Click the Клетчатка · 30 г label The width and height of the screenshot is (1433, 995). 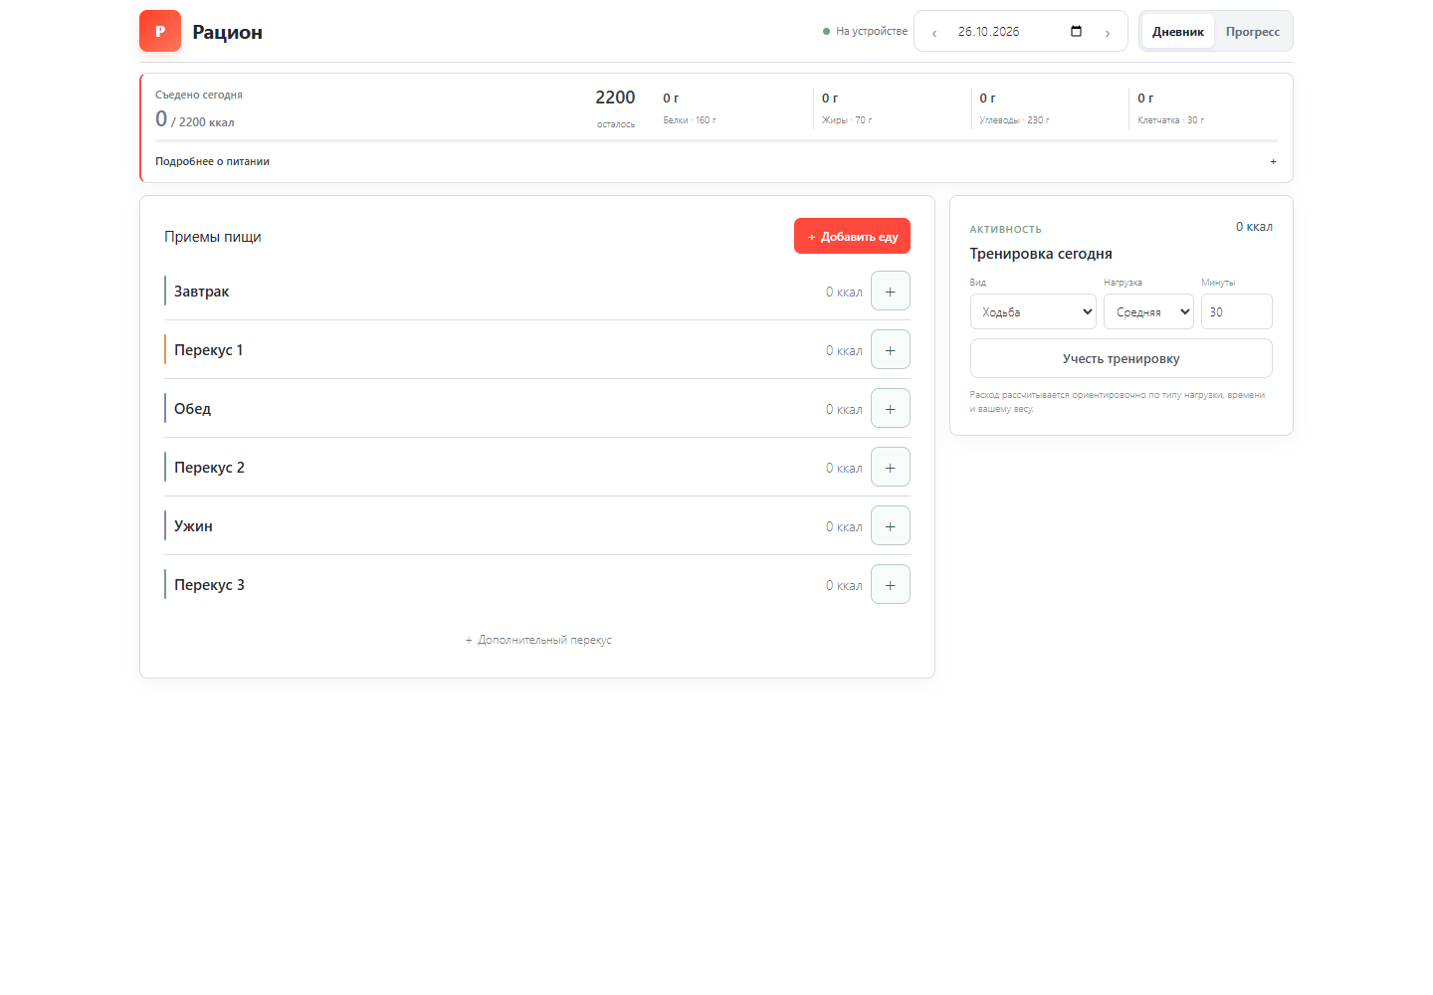click(1171, 120)
